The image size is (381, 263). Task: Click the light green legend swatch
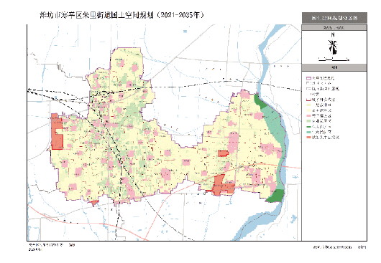[308, 121]
